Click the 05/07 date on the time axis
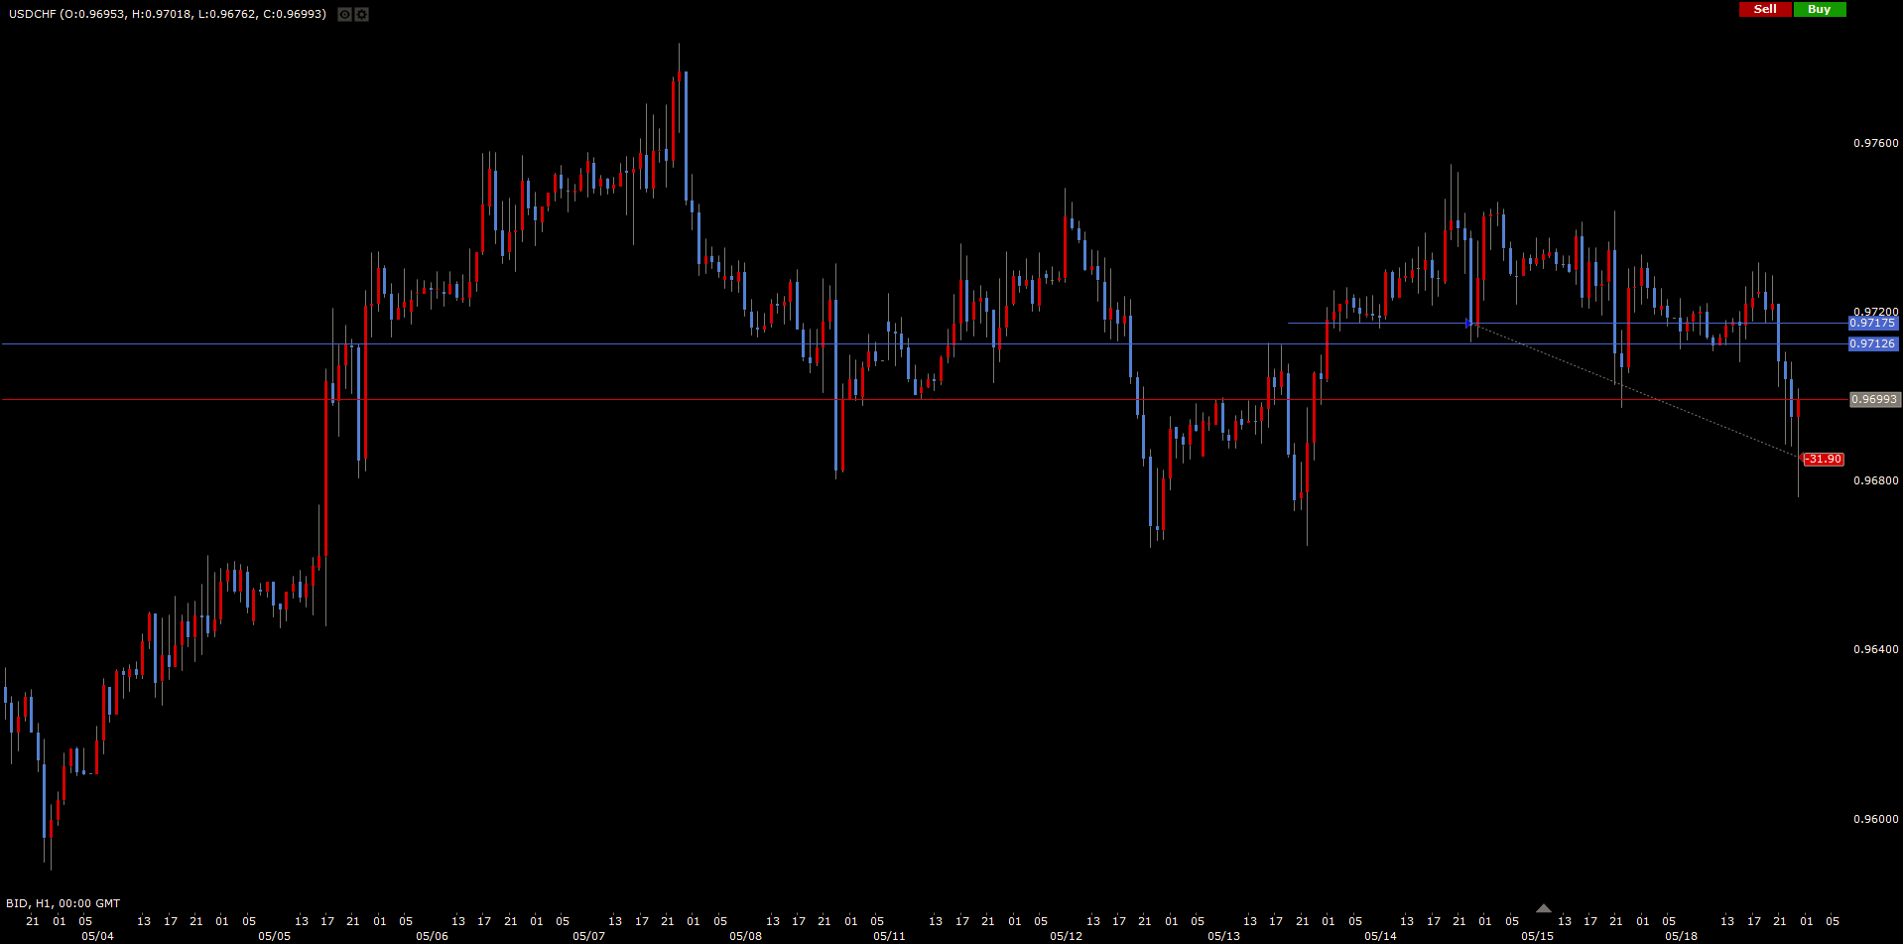Image resolution: width=1903 pixels, height=944 pixels. pos(588,936)
